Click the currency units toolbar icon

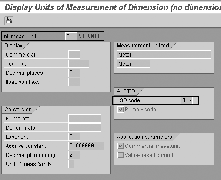[9, 20]
